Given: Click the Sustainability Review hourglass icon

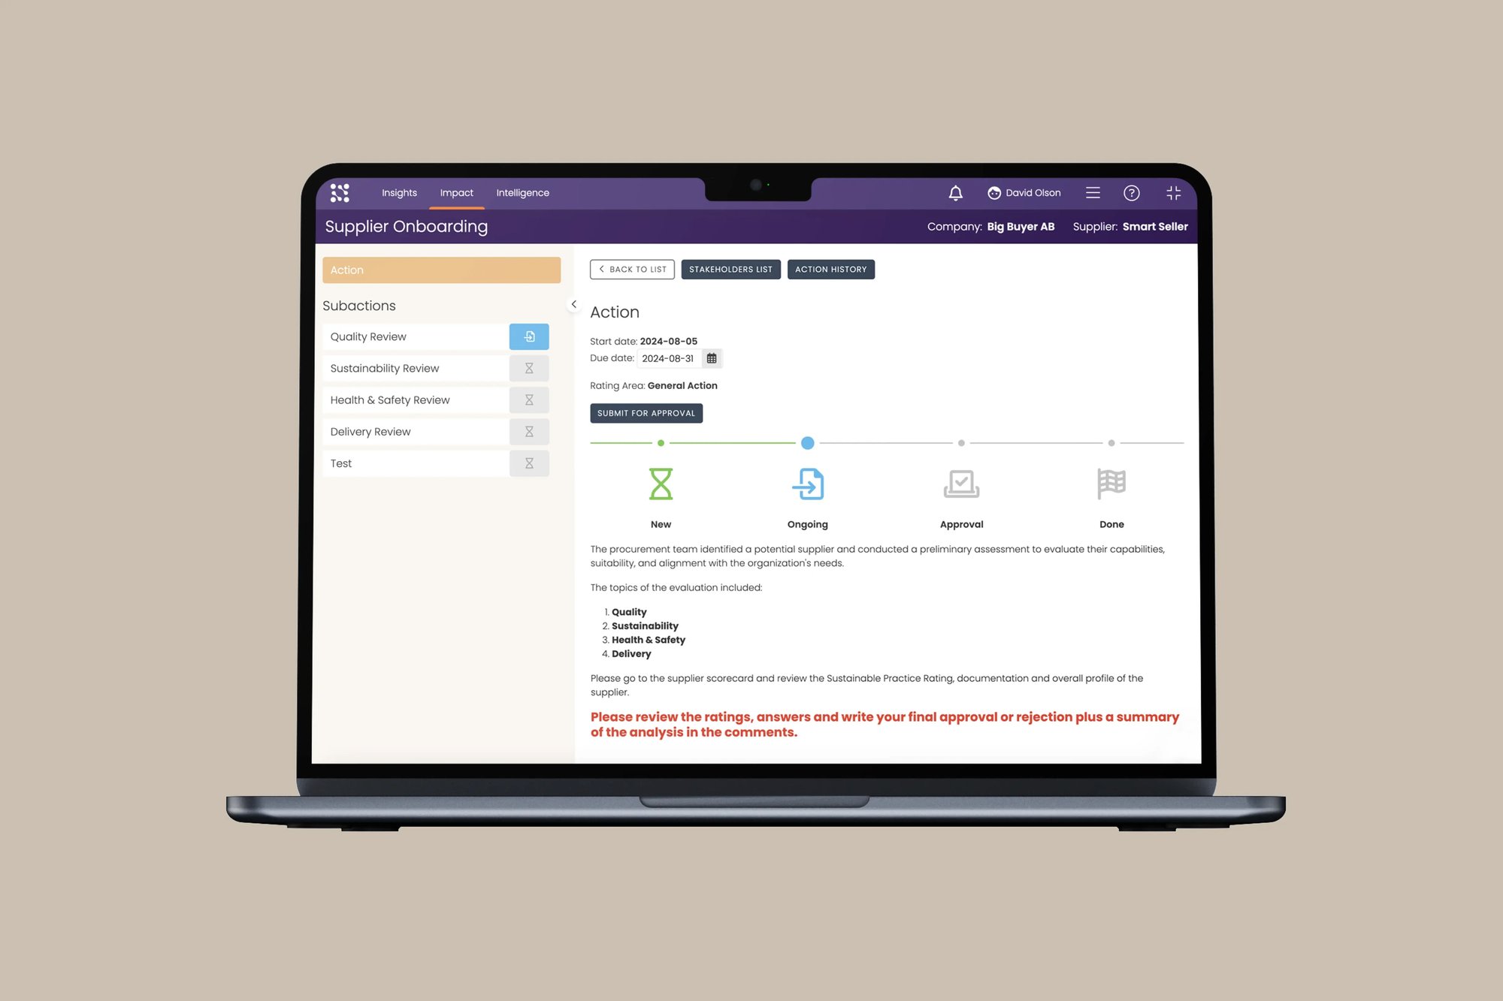Looking at the screenshot, I should (528, 367).
